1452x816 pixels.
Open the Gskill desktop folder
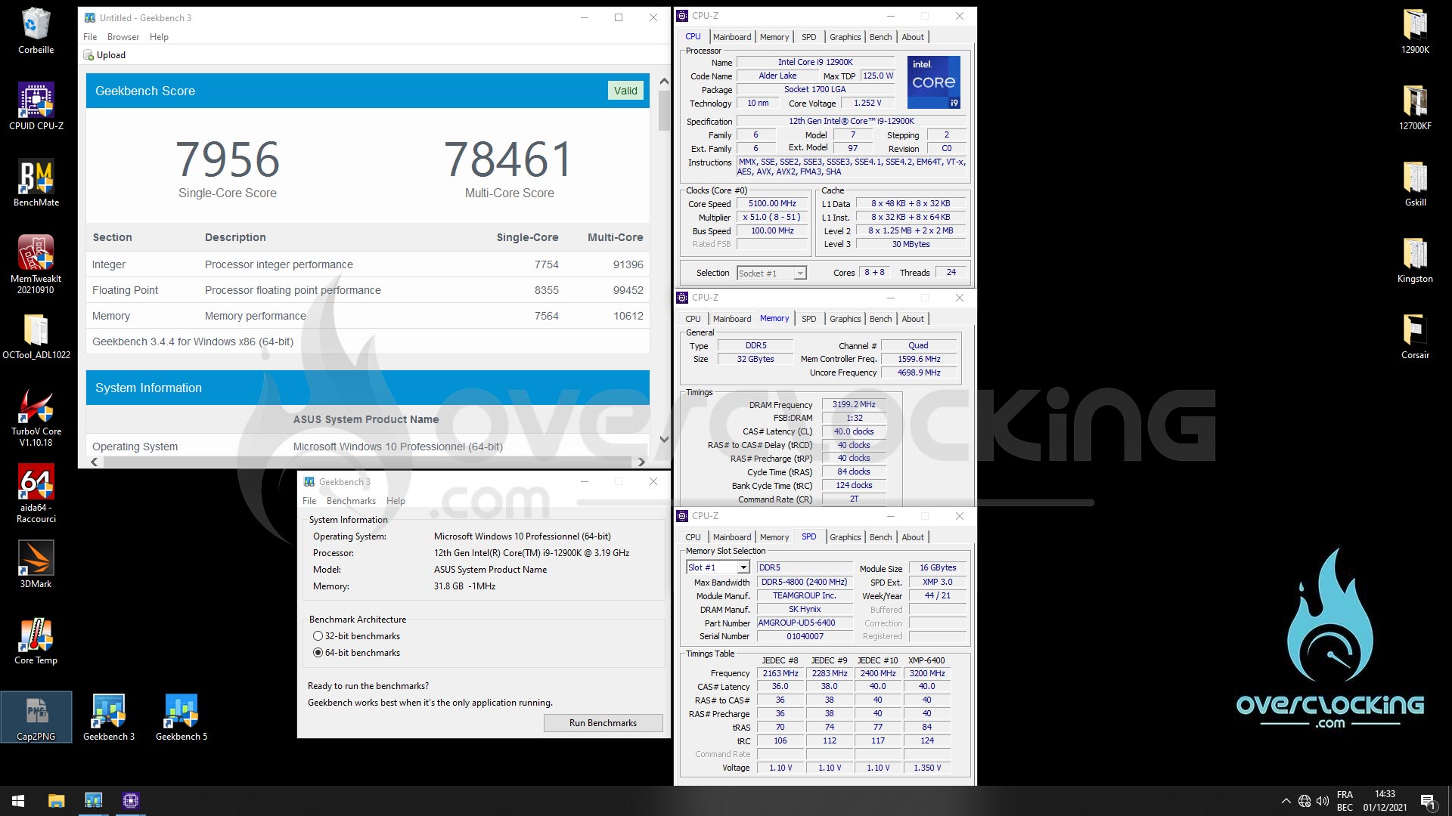1415,183
